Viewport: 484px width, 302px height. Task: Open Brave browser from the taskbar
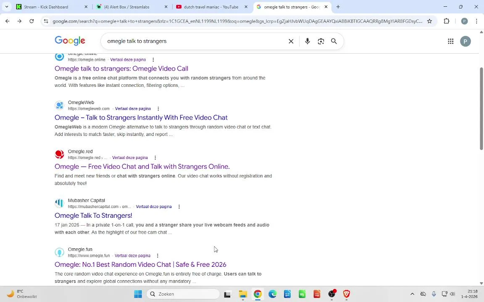click(x=346, y=294)
